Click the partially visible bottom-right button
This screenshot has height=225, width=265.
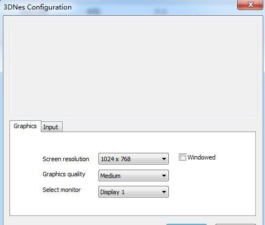pyautogui.click(x=235, y=224)
